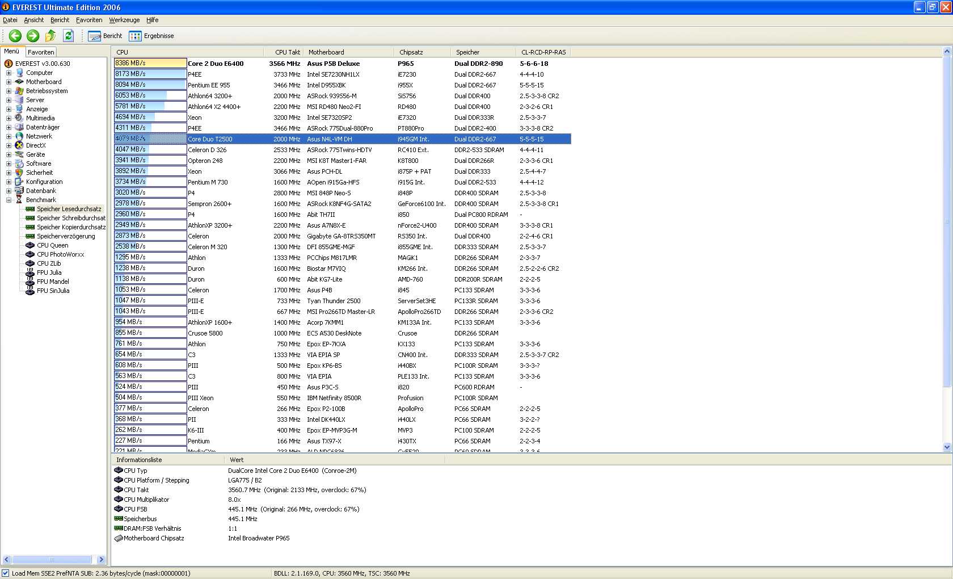Click the Benchmark hourglass icon
Viewport: 953px width, 579px height.
tap(20, 200)
